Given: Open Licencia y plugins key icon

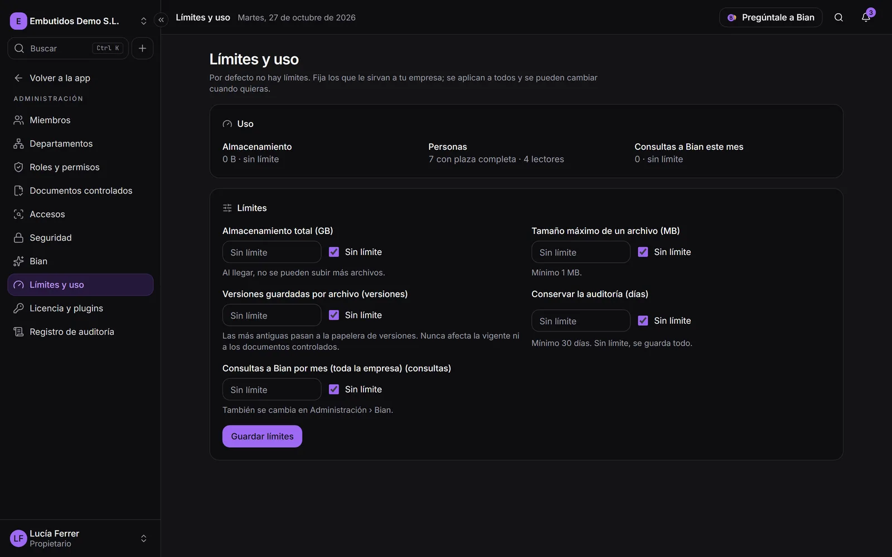Looking at the screenshot, I should [x=18, y=308].
